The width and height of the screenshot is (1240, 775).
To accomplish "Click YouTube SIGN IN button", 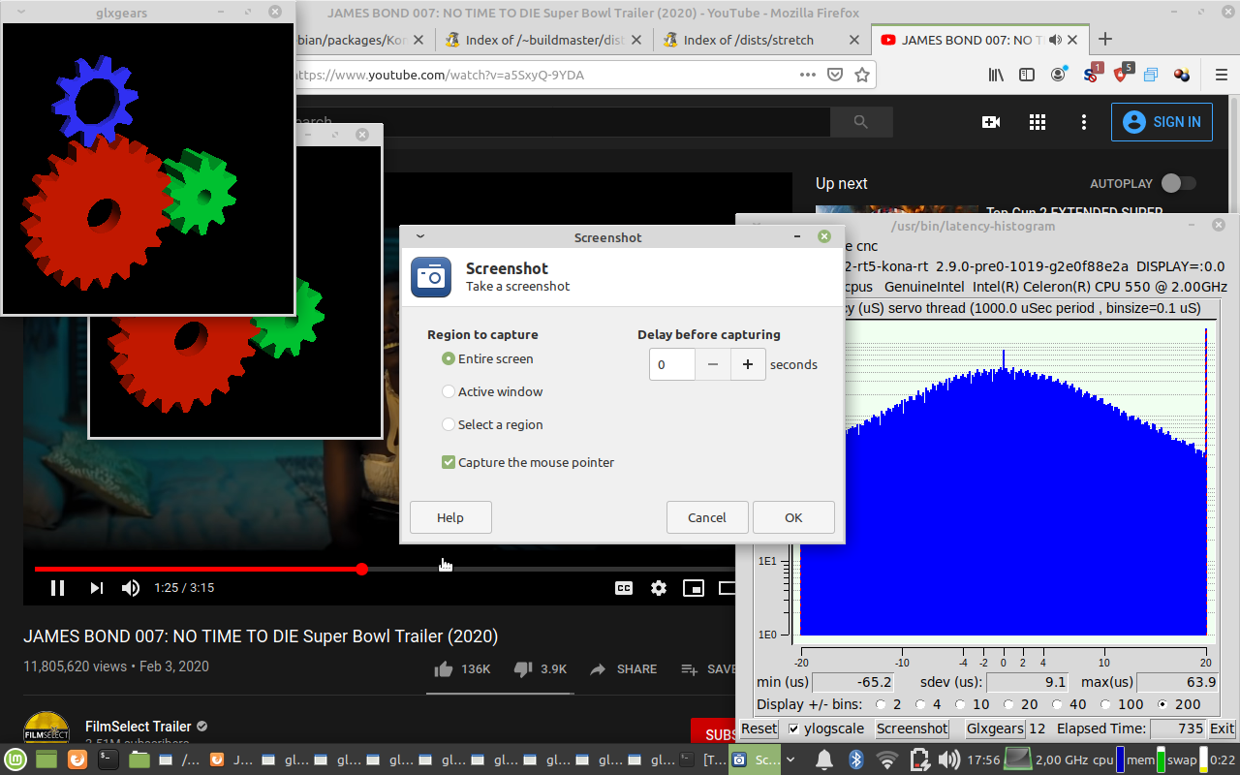I will pyautogui.click(x=1162, y=122).
